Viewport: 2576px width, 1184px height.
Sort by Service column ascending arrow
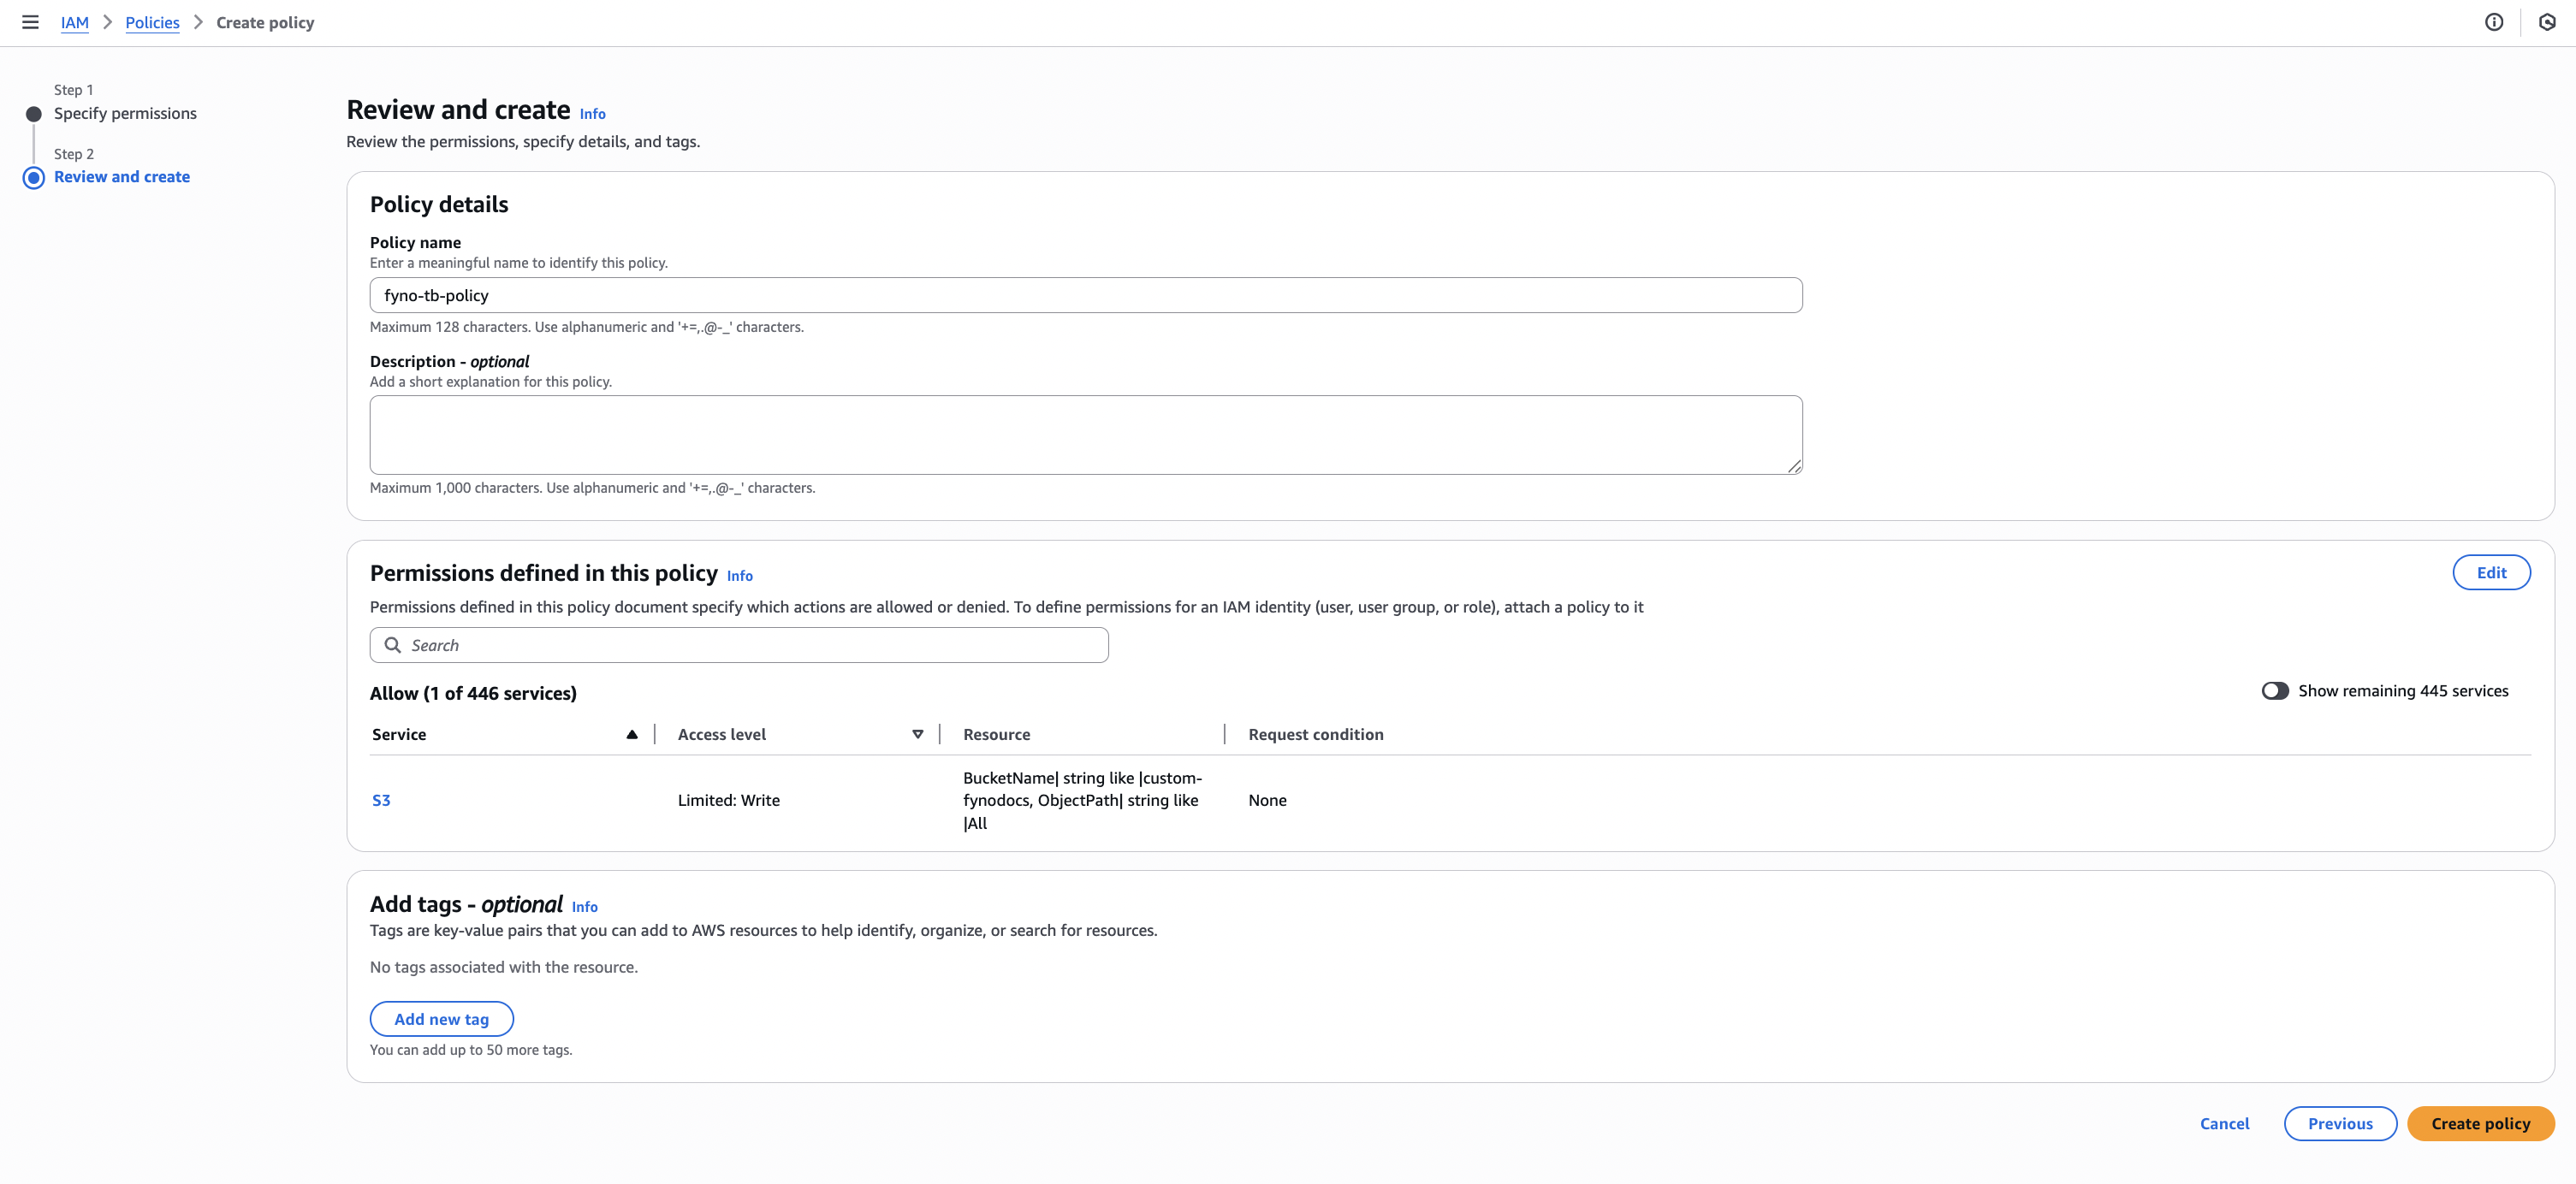[632, 734]
